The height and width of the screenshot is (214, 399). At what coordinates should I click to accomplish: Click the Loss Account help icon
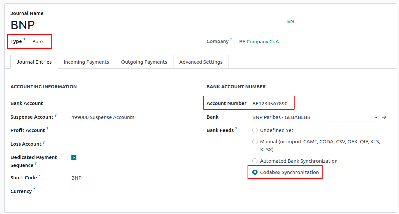point(44,142)
